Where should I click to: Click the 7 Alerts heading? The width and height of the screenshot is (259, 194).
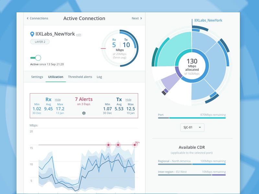[x=84, y=99]
